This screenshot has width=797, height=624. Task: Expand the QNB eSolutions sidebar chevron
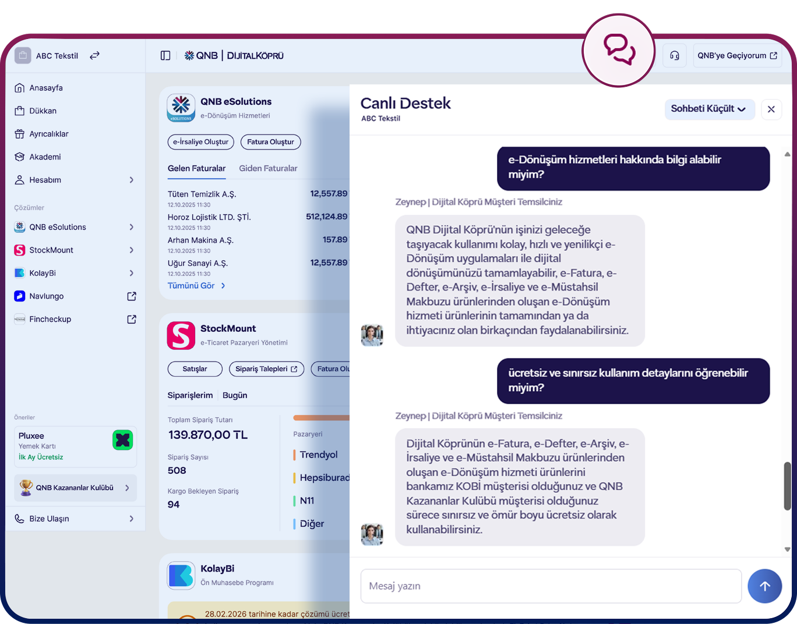pyautogui.click(x=132, y=227)
